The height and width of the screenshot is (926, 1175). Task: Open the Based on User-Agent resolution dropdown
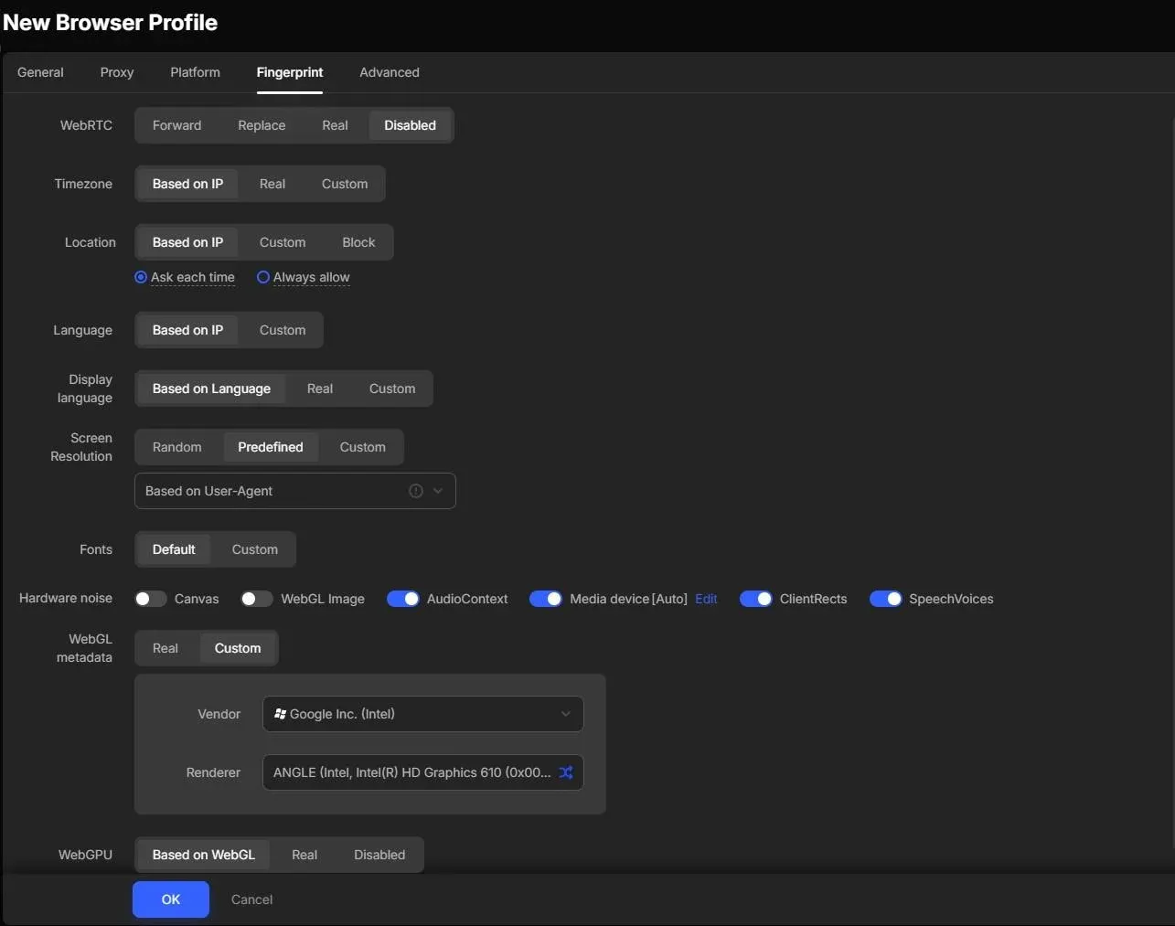pyautogui.click(x=294, y=490)
